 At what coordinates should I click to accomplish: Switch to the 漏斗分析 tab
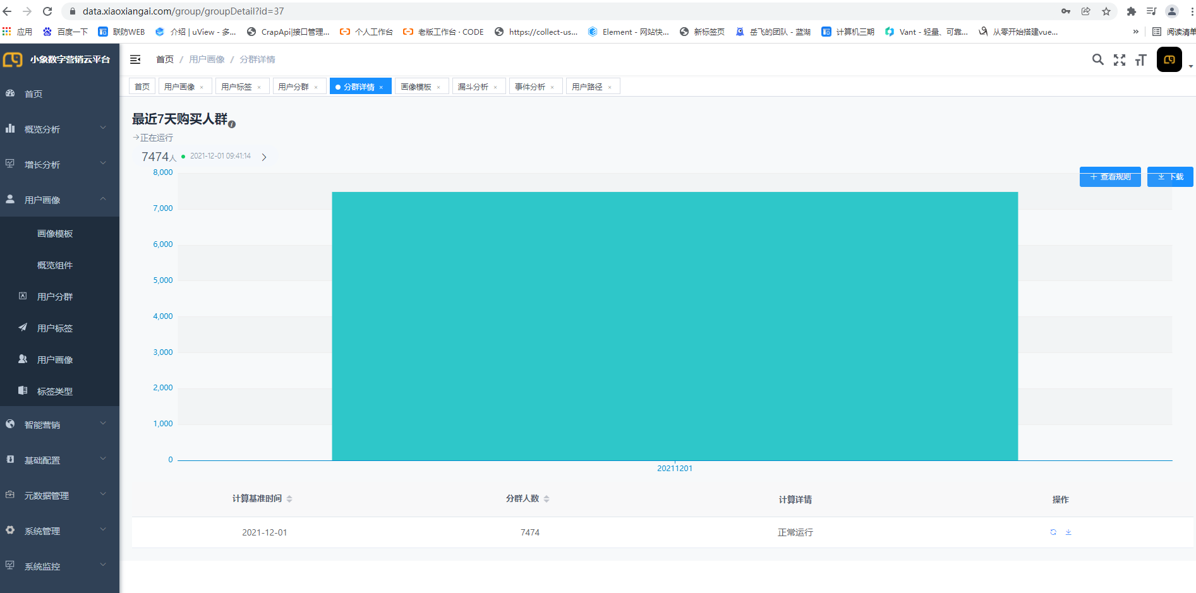[474, 86]
